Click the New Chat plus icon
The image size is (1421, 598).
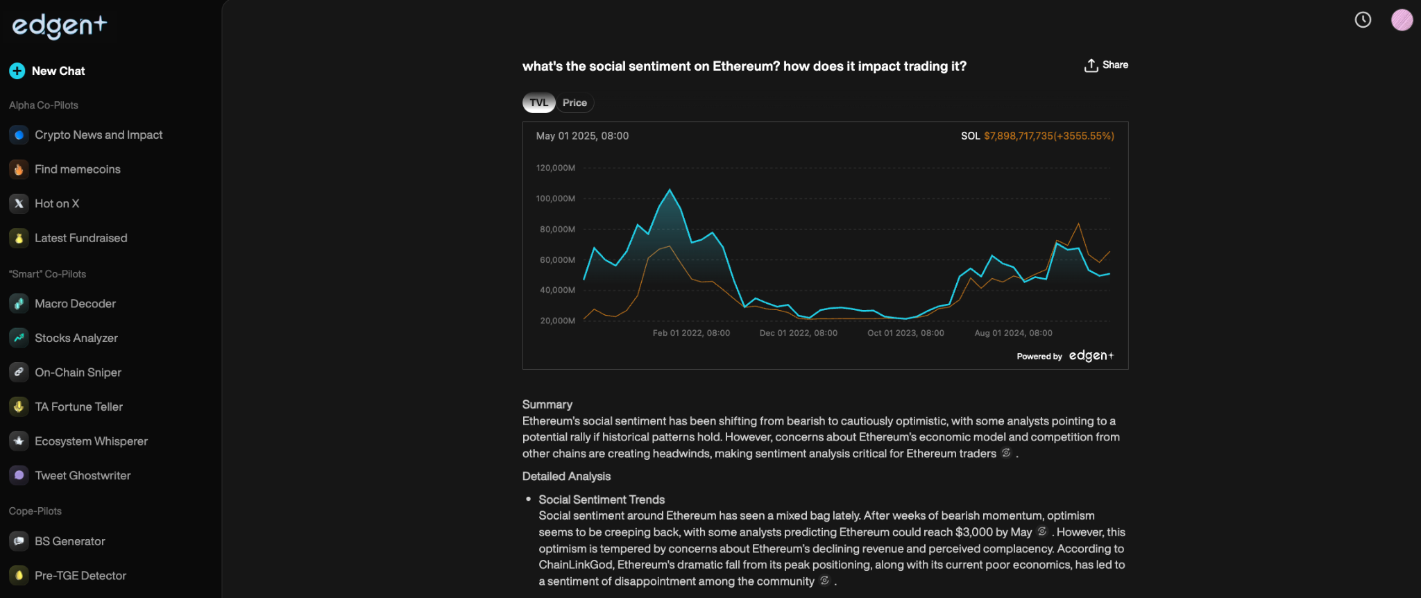point(17,71)
